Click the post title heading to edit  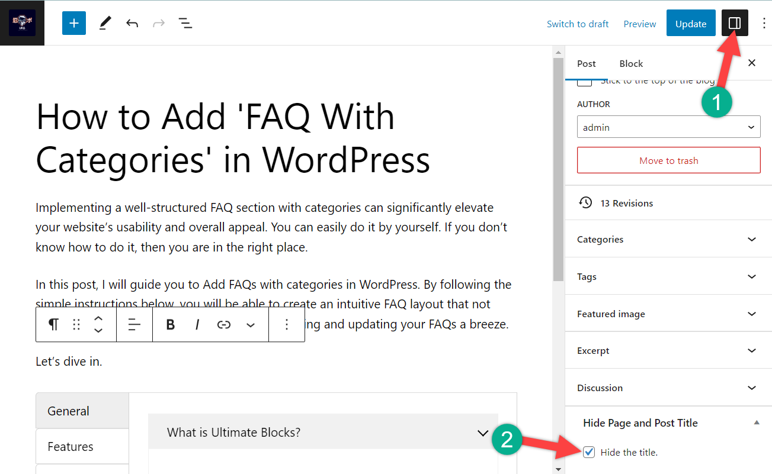click(x=233, y=138)
